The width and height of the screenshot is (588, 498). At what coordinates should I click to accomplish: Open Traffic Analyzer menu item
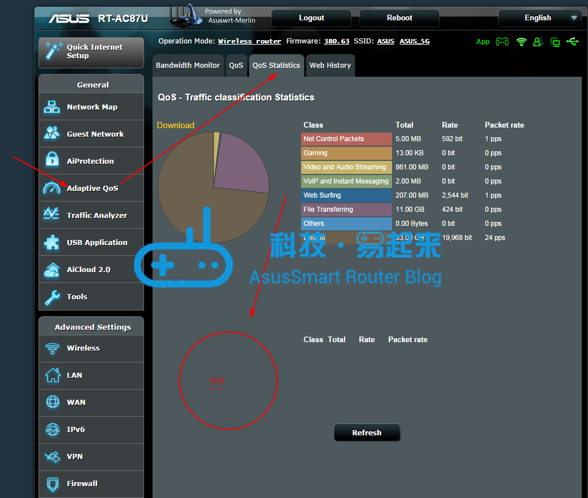pyautogui.click(x=91, y=215)
